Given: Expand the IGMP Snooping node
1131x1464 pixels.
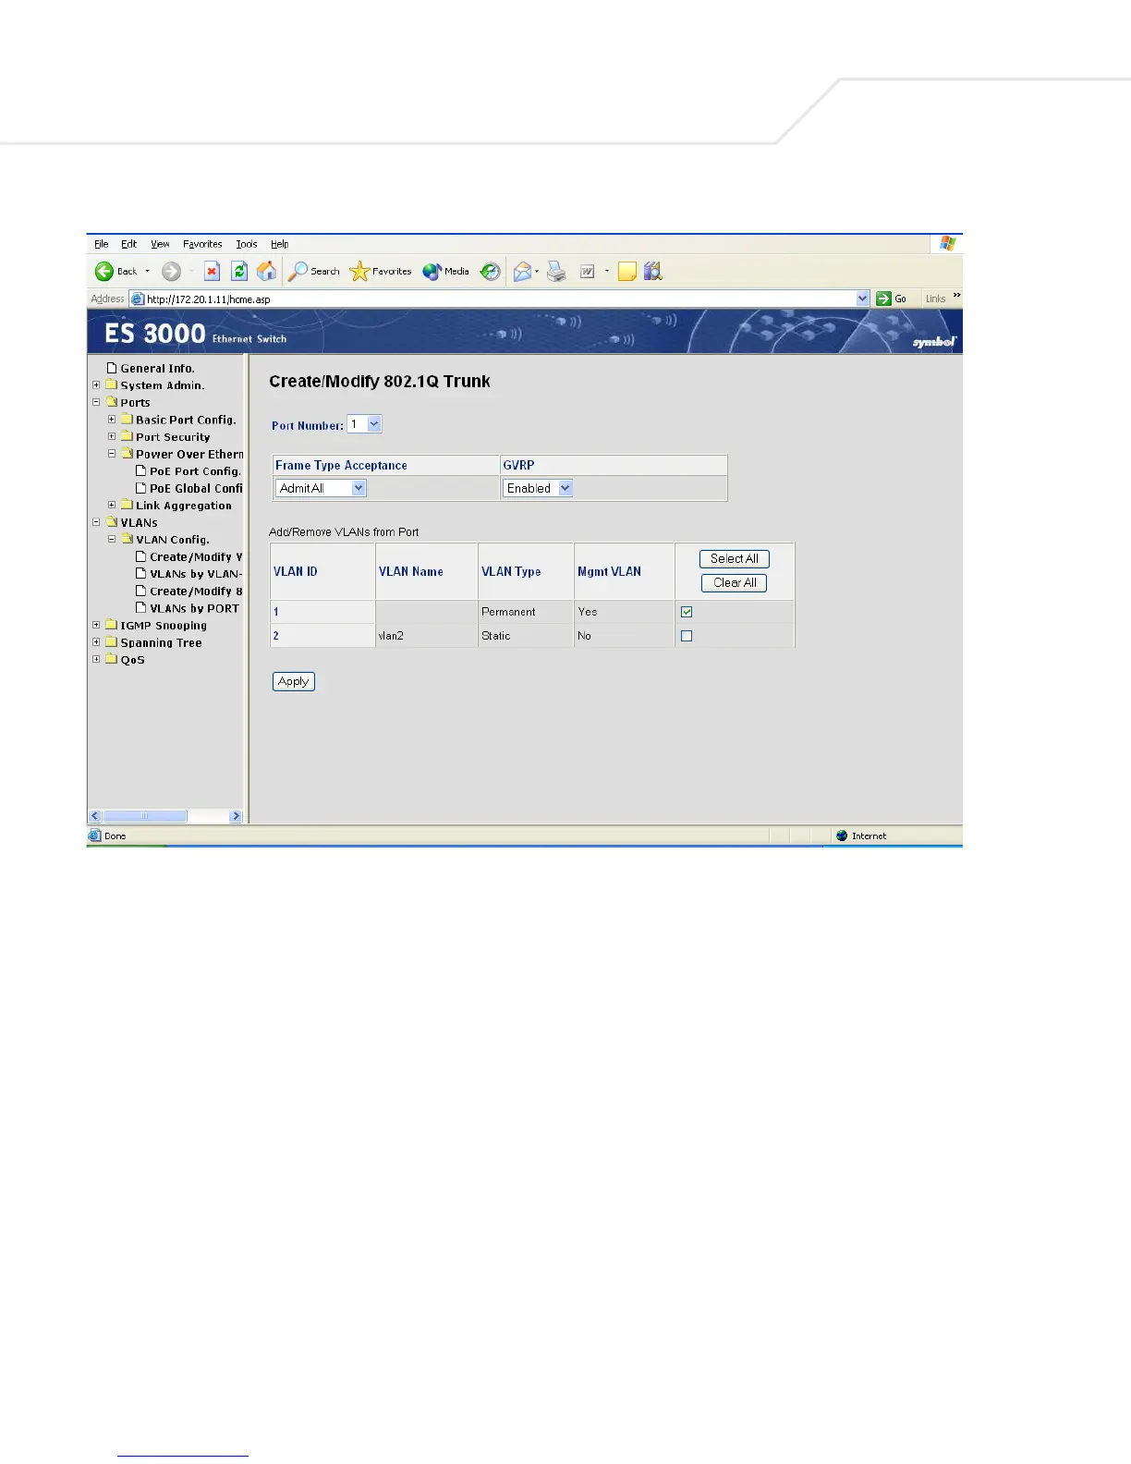Looking at the screenshot, I should (x=96, y=625).
